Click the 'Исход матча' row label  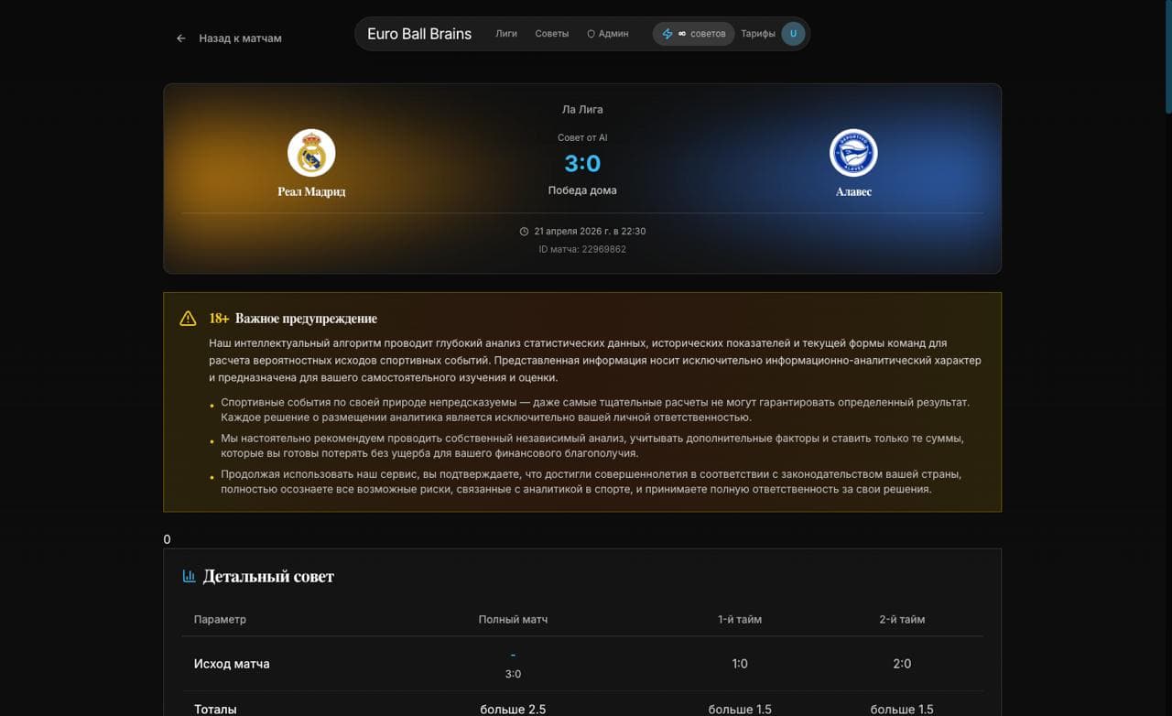pyautogui.click(x=232, y=664)
